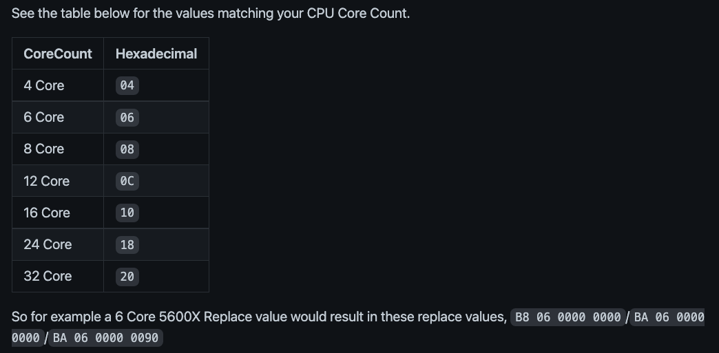Select the 16 Core row label
The width and height of the screenshot is (719, 353).
pyautogui.click(x=47, y=213)
